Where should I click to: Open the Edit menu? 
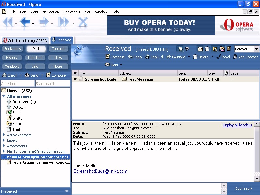(x=23, y=12)
